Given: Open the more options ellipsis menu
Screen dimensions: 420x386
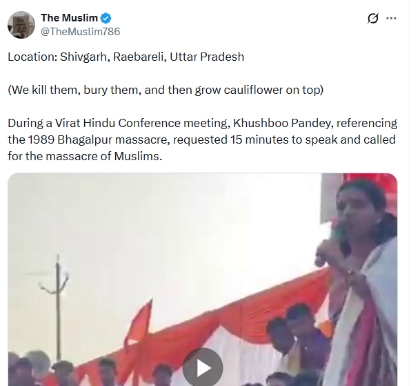Looking at the screenshot, I should click(x=391, y=18).
